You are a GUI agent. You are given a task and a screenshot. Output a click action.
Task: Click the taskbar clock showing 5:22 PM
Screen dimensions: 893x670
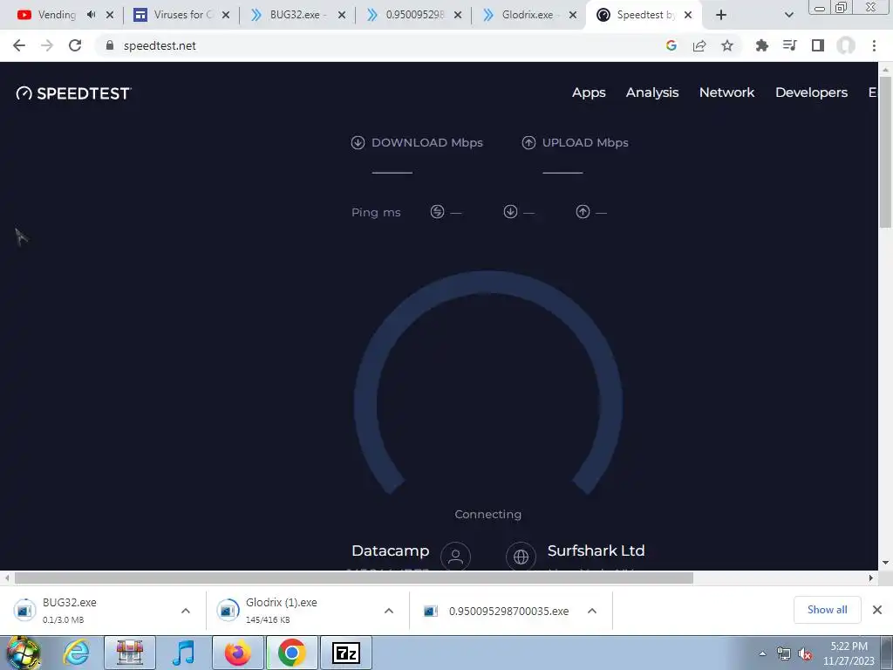click(x=849, y=653)
